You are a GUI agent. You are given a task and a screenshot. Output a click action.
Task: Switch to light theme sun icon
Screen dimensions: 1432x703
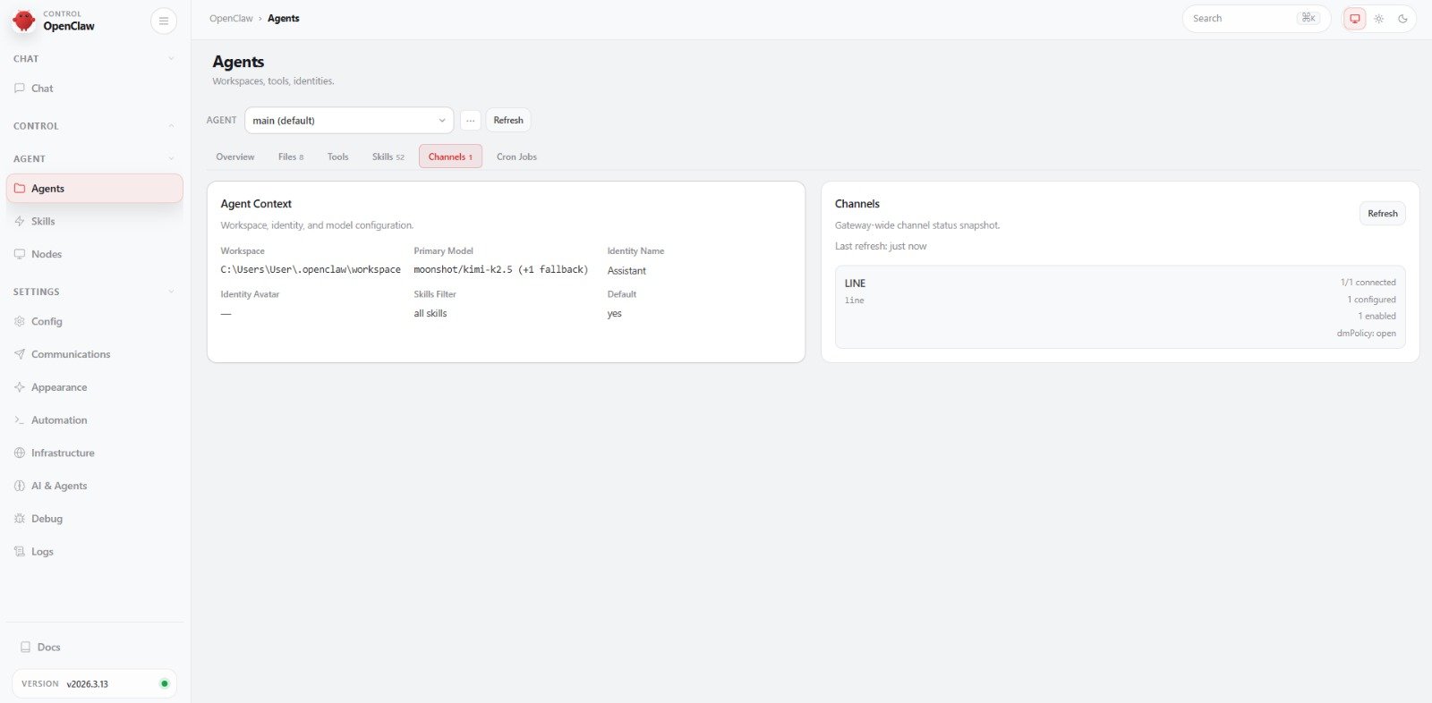click(x=1379, y=19)
